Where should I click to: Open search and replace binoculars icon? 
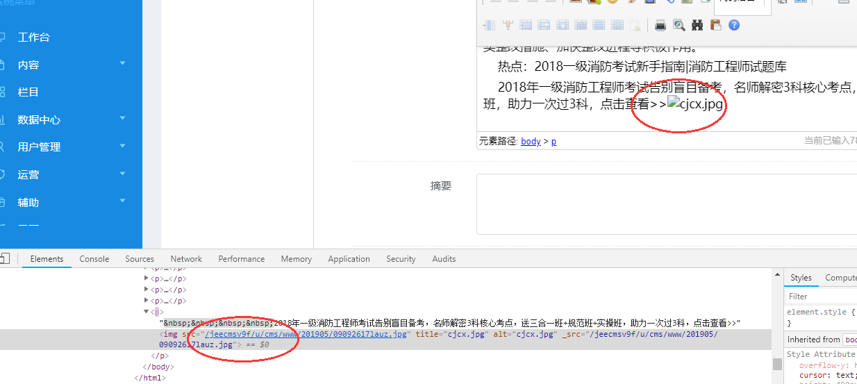[x=697, y=25]
